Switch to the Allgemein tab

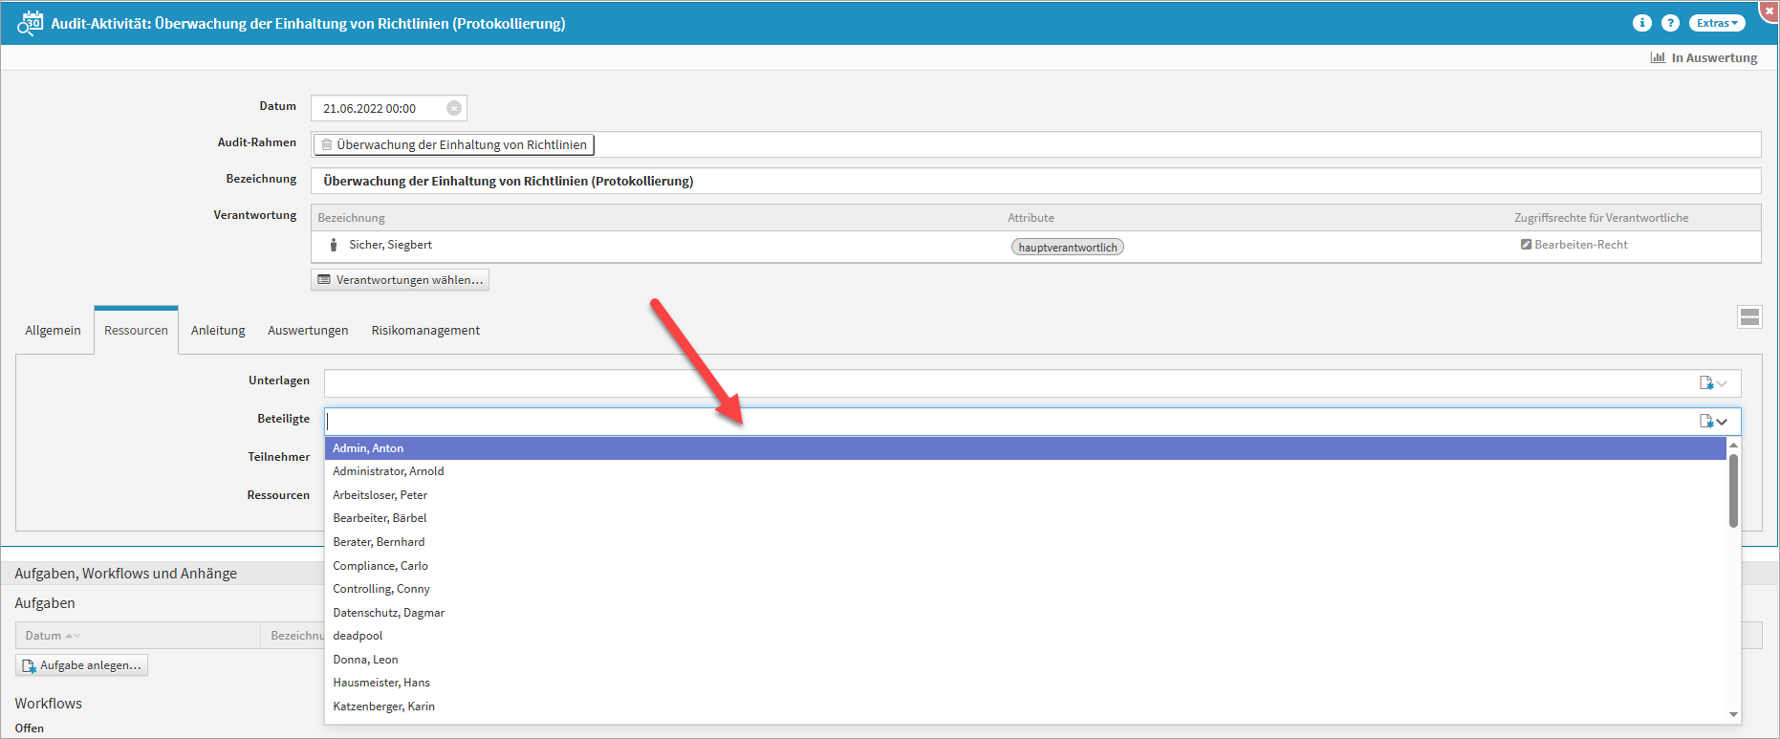point(53,330)
